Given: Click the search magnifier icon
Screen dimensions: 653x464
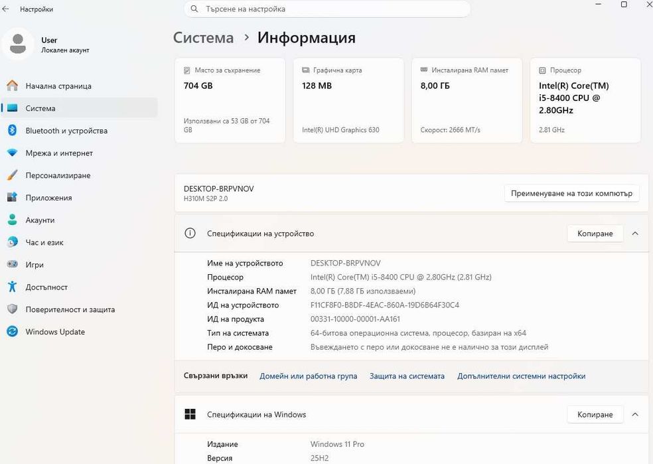Looking at the screenshot, I should [x=194, y=9].
